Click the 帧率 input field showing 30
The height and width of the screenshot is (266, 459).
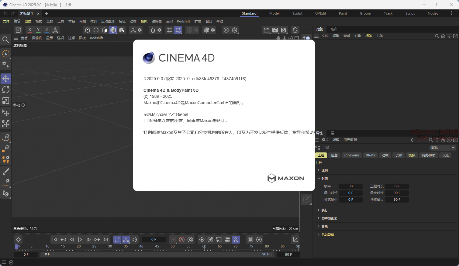click(x=350, y=186)
